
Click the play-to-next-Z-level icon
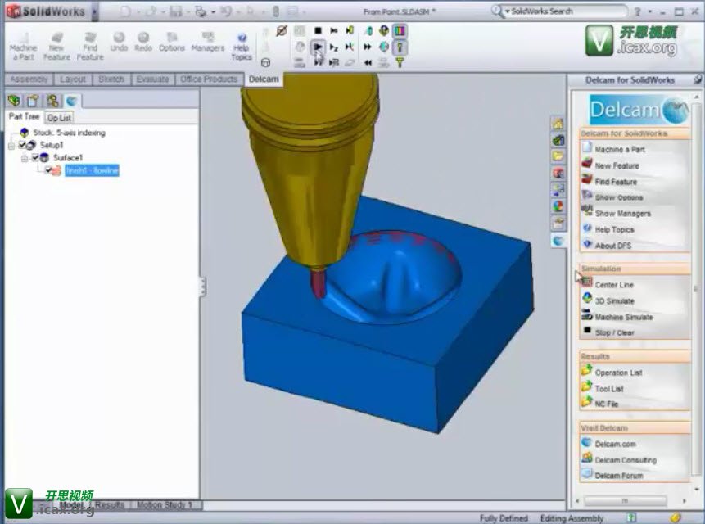(x=333, y=47)
